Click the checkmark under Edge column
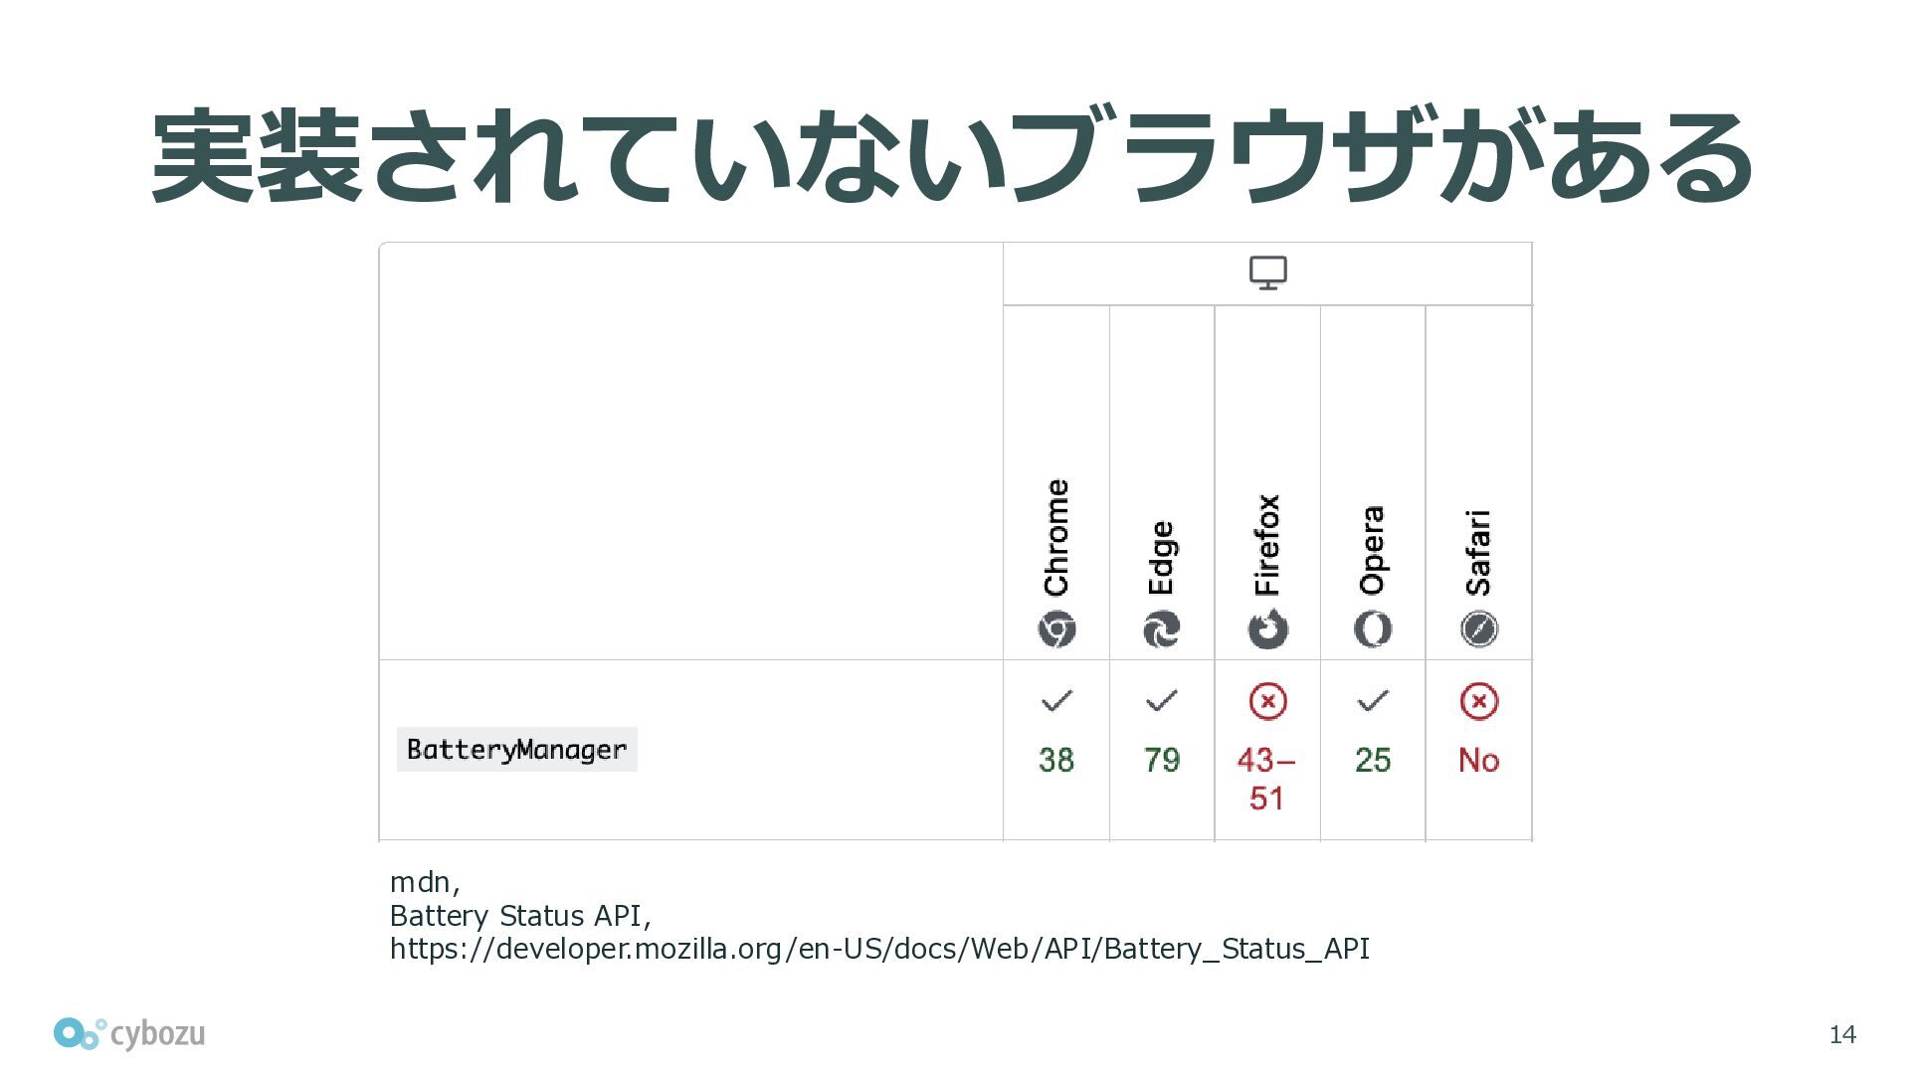Image resolution: width=1910 pixels, height=1074 pixels. pyautogui.click(x=1162, y=701)
